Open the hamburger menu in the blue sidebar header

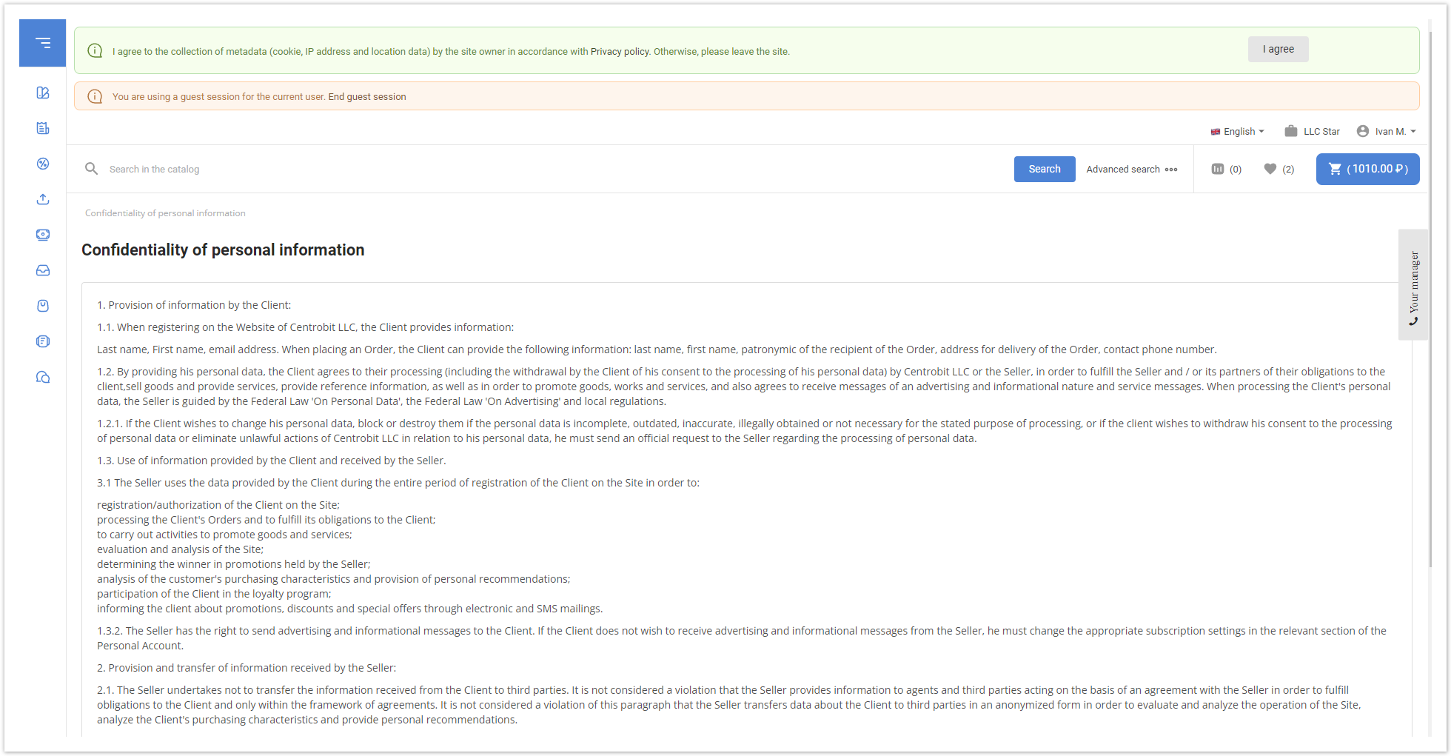coord(43,43)
